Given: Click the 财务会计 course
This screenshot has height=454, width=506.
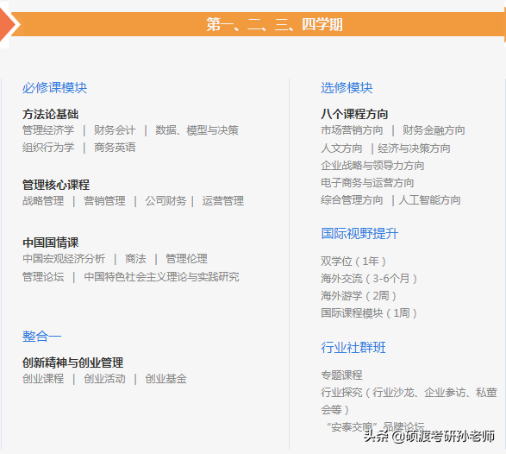Looking at the screenshot, I should (x=115, y=130).
